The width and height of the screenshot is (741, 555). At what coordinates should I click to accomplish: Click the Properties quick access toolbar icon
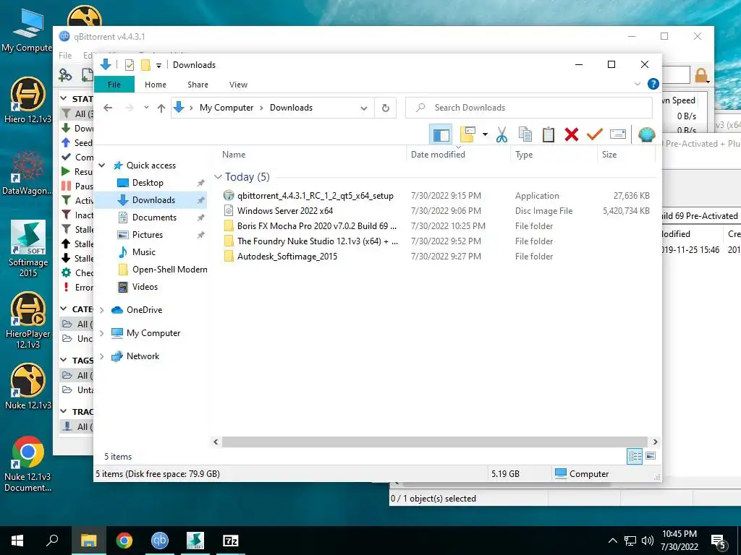coord(129,65)
